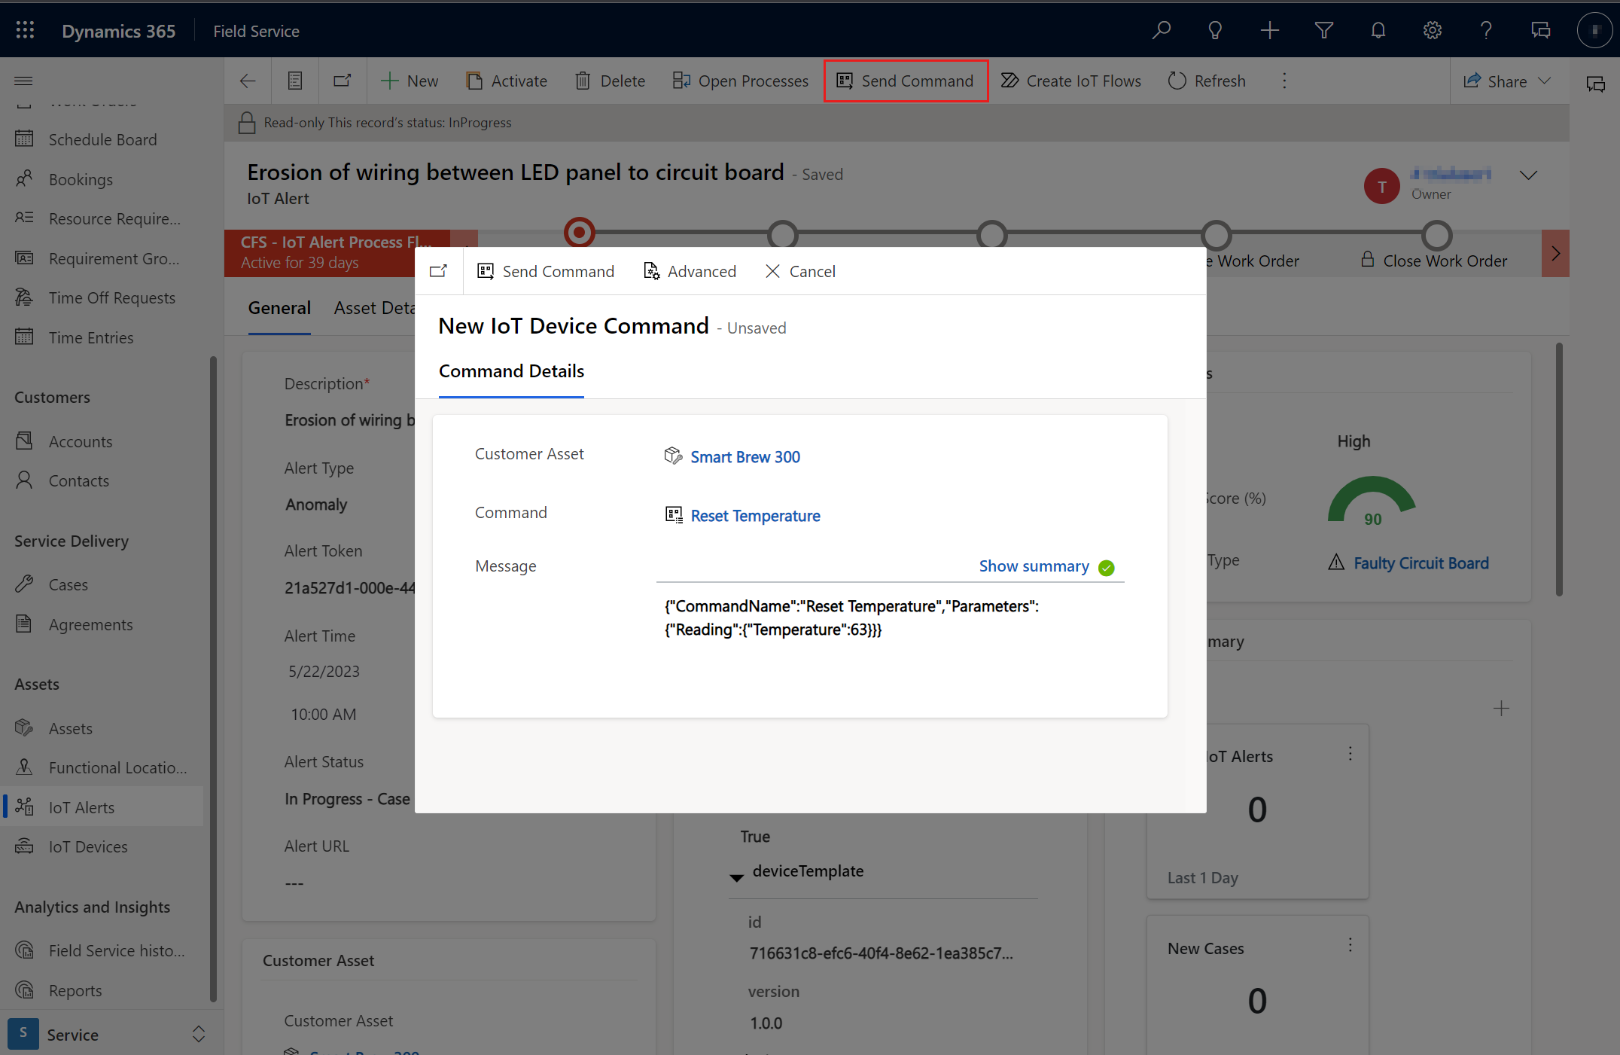Open Smart Brew 300 asset link
Image resolution: width=1620 pixels, height=1055 pixels.
[x=745, y=456]
